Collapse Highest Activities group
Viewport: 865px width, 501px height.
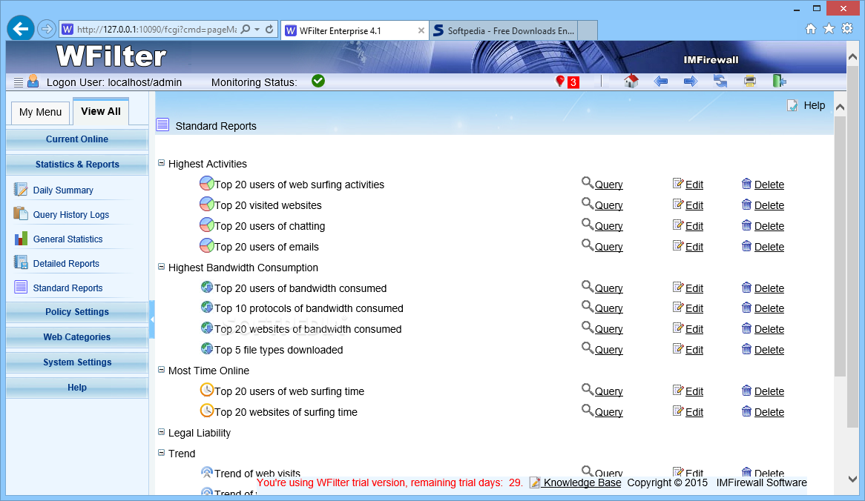coord(162,163)
